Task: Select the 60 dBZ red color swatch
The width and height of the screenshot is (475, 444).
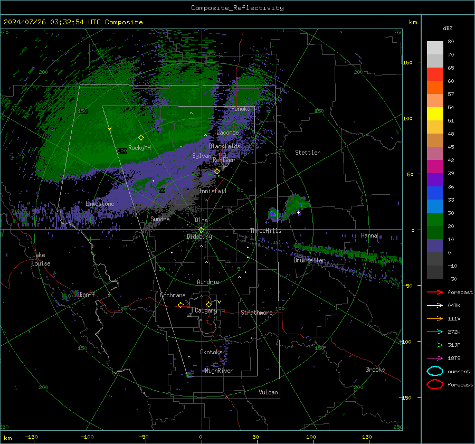Action: coord(435,74)
